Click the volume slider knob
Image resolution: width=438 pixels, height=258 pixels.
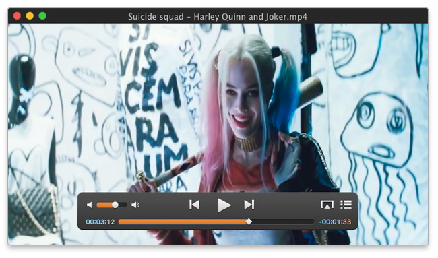click(x=115, y=205)
